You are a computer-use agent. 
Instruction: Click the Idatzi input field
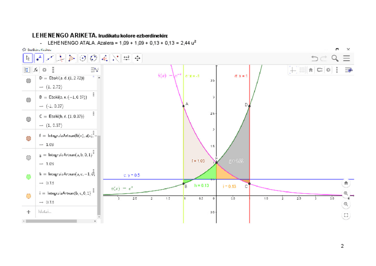click(62, 211)
